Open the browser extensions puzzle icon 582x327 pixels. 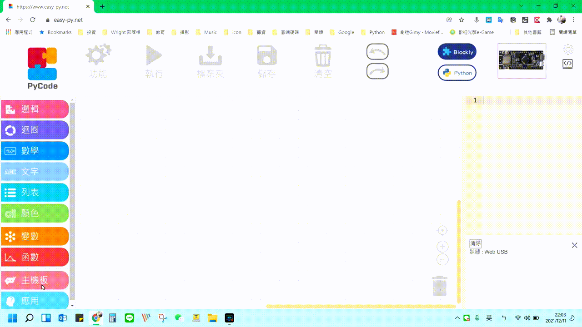(x=549, y=20)
